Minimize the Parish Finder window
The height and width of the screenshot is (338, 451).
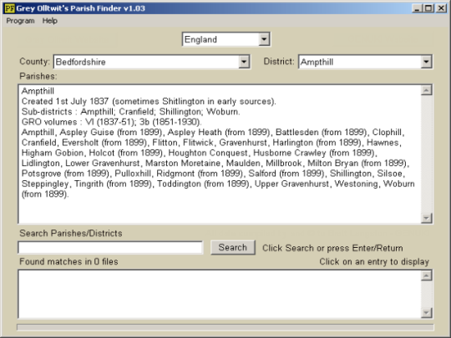tap(417, 8)
